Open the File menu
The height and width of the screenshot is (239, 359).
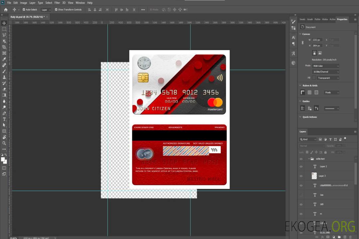(9, 3)
